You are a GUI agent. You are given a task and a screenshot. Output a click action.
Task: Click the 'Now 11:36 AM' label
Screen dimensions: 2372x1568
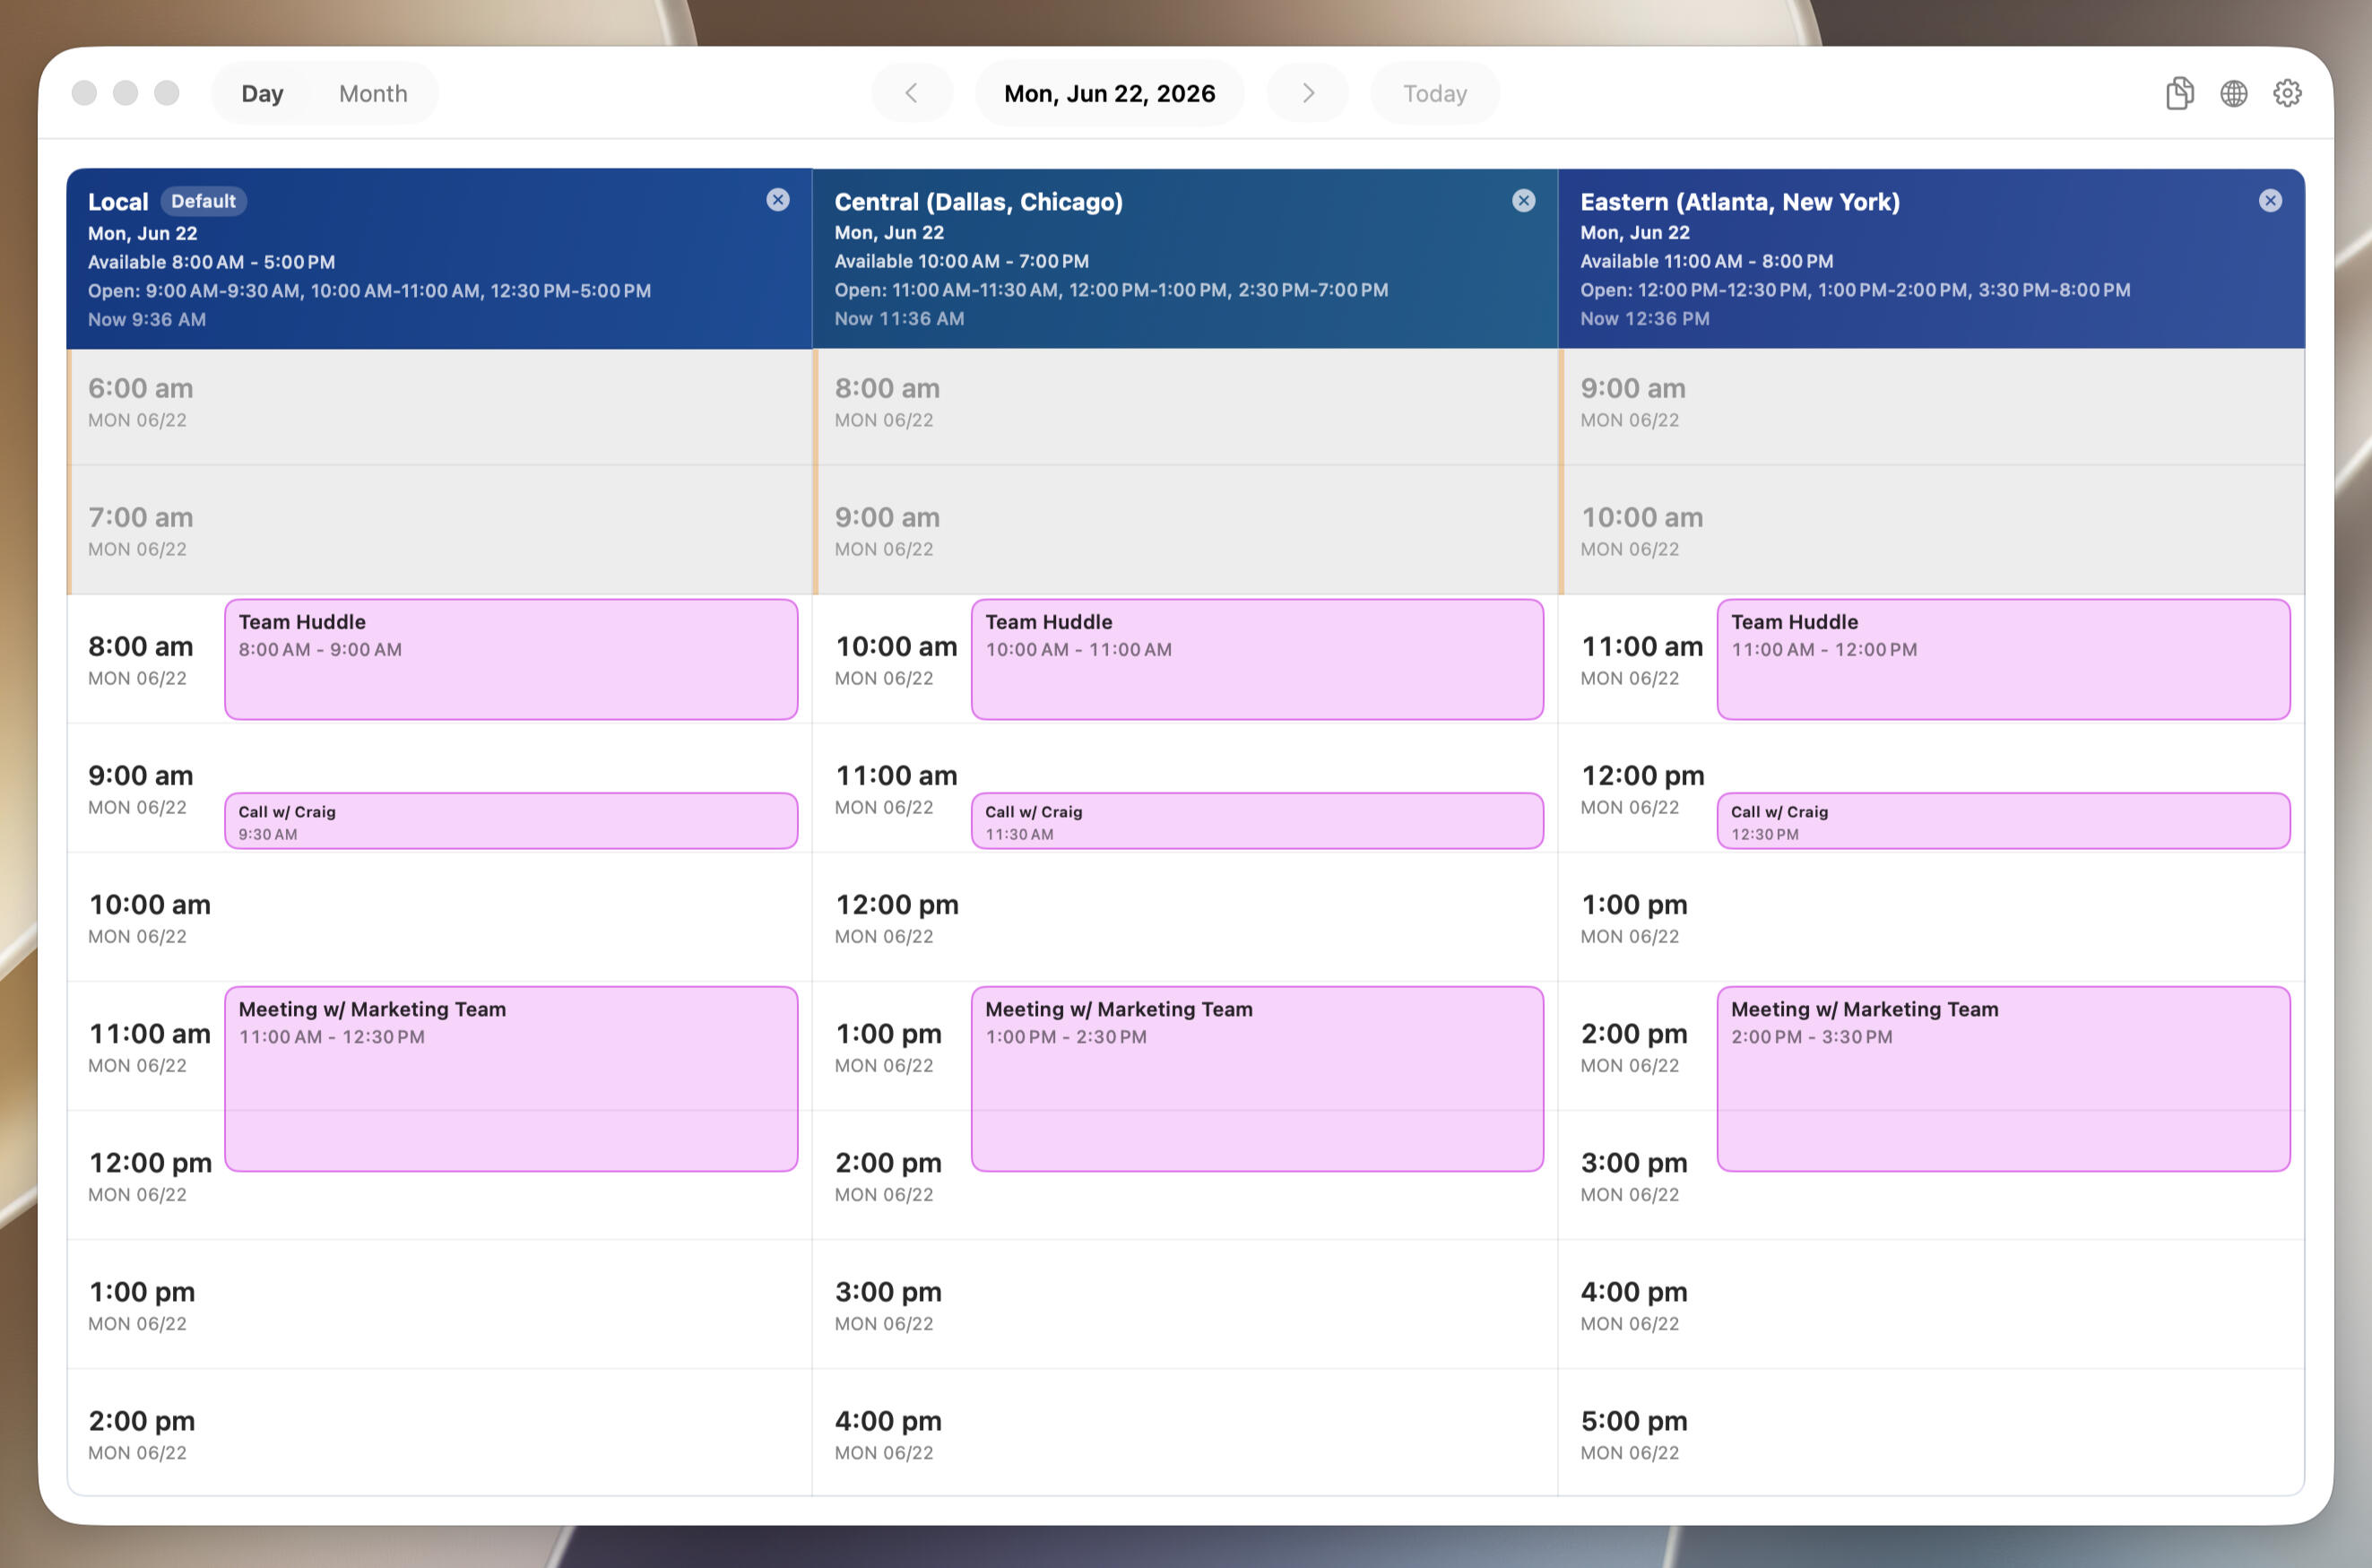click(x=899, y=319)
